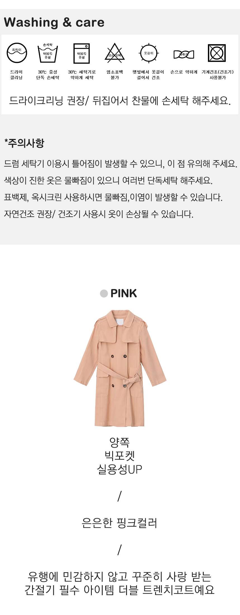Click the dry cleaning circle icon
240x615 pixels.
click(17, 53)
